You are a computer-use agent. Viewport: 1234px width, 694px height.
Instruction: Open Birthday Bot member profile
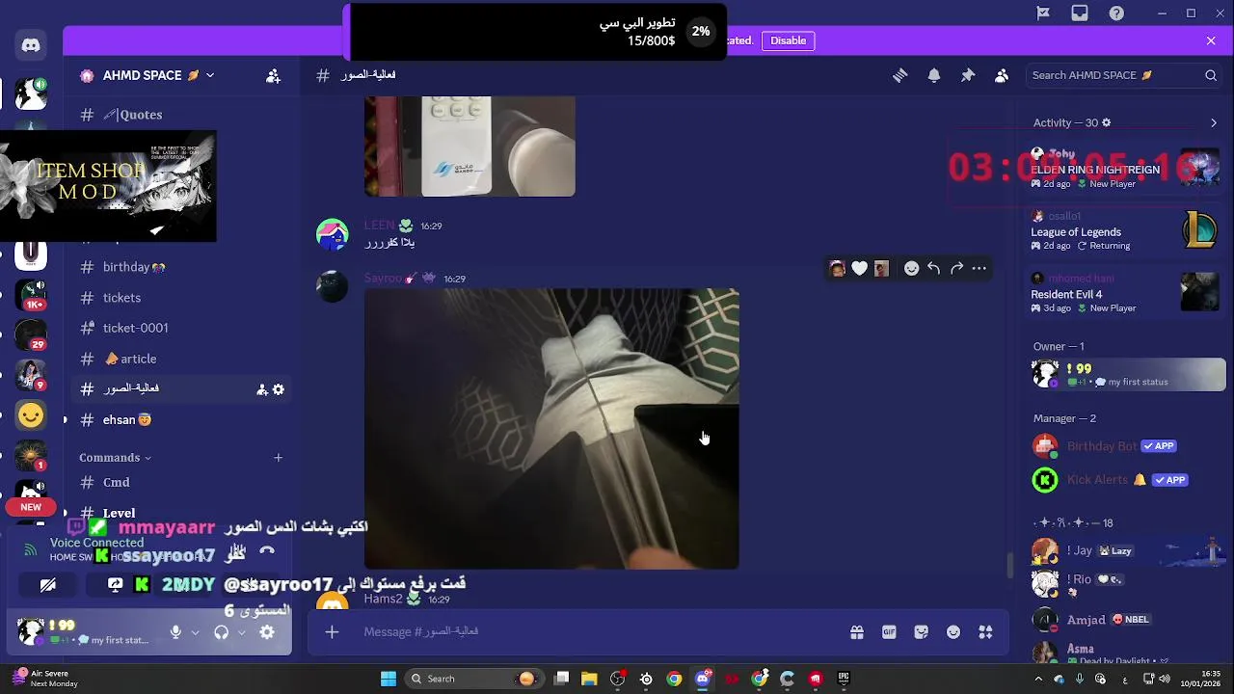pos(1125,446)
